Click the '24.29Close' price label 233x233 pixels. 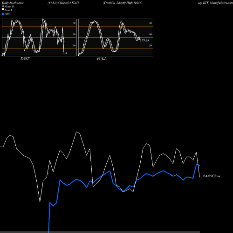[212, 176]
